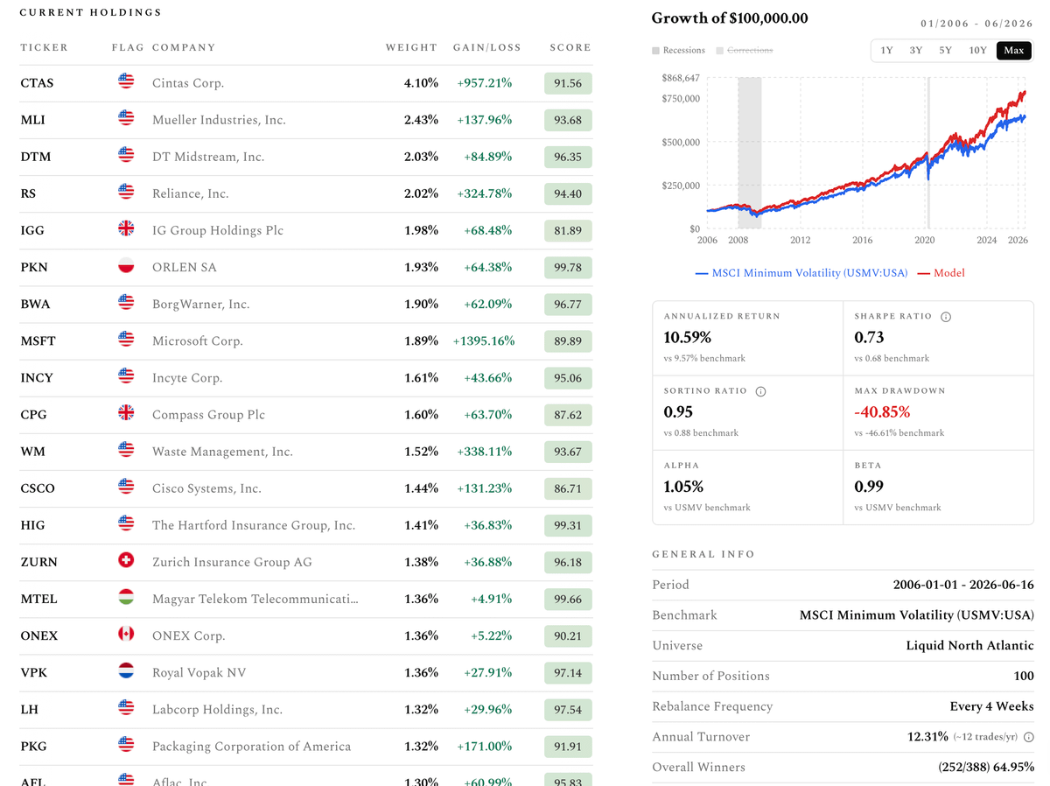
Task: Sort holdings by Score column header
Action: (x=570, y=47)
